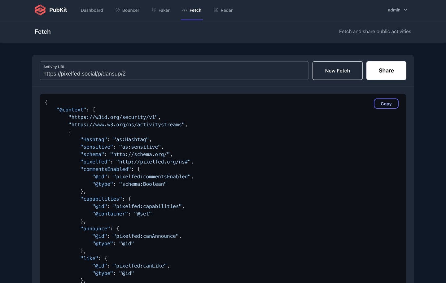Click the code brackets icon next to Fetch
The image size is (446, 283).
point(184,10)
